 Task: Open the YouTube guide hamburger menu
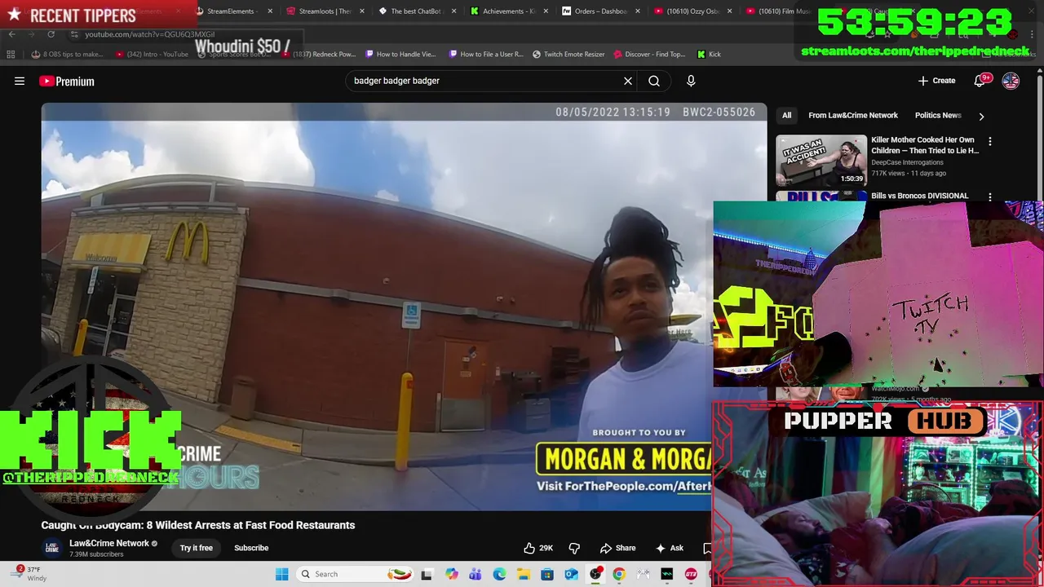pyautogui.click(x=20, y=81)
